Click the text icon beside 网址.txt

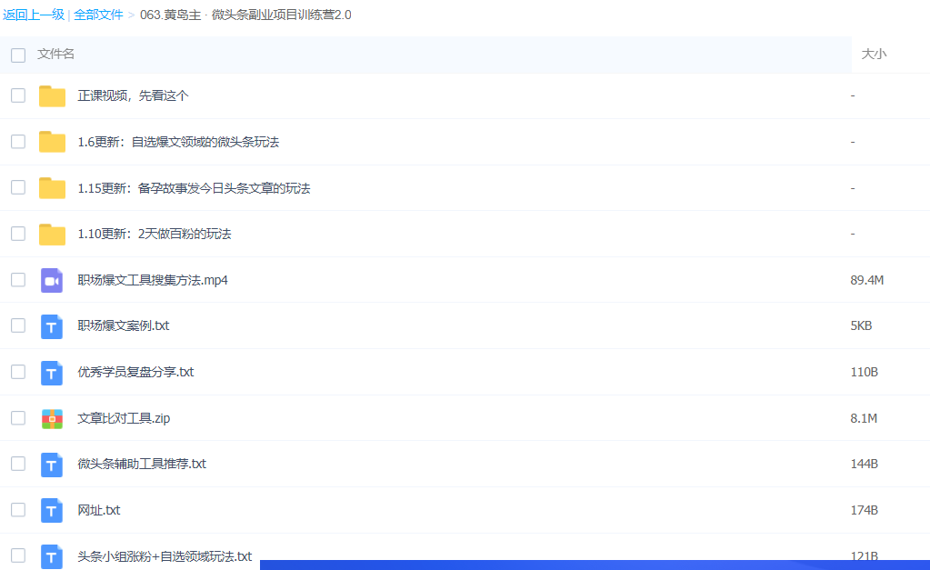(52, 510)
